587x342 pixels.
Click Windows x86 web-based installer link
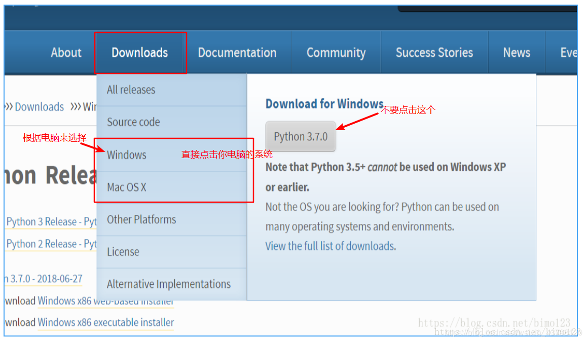tap(105, 301)
